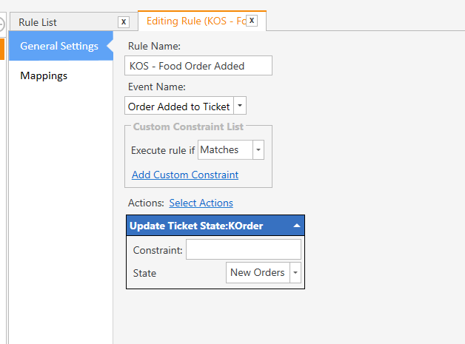Open the Select Actions link

[x=201, y=203]
